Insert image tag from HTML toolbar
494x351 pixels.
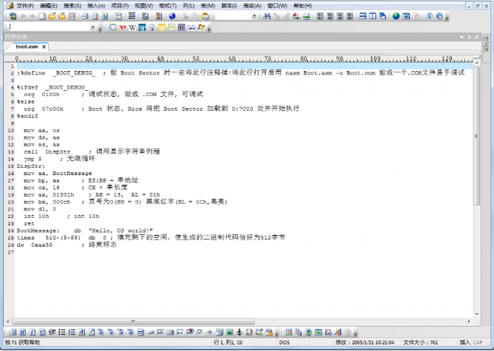coord(230,332)
